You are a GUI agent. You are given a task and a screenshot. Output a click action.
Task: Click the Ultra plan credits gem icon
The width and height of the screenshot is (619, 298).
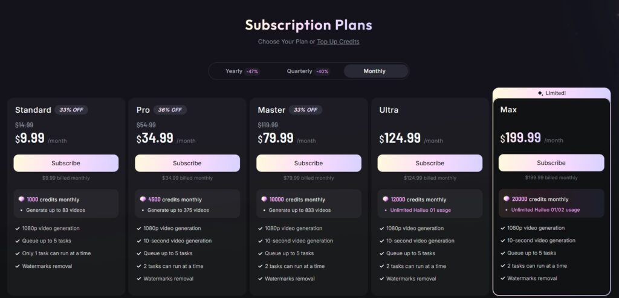pos(386,199)
